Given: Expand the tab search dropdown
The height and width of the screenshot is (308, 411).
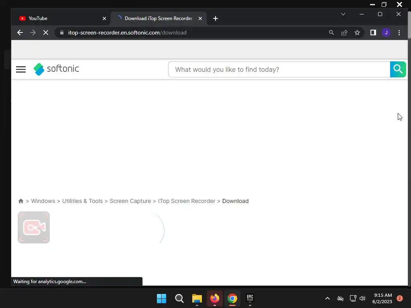Looking at the screenshot, I should [x=343, y=14].
